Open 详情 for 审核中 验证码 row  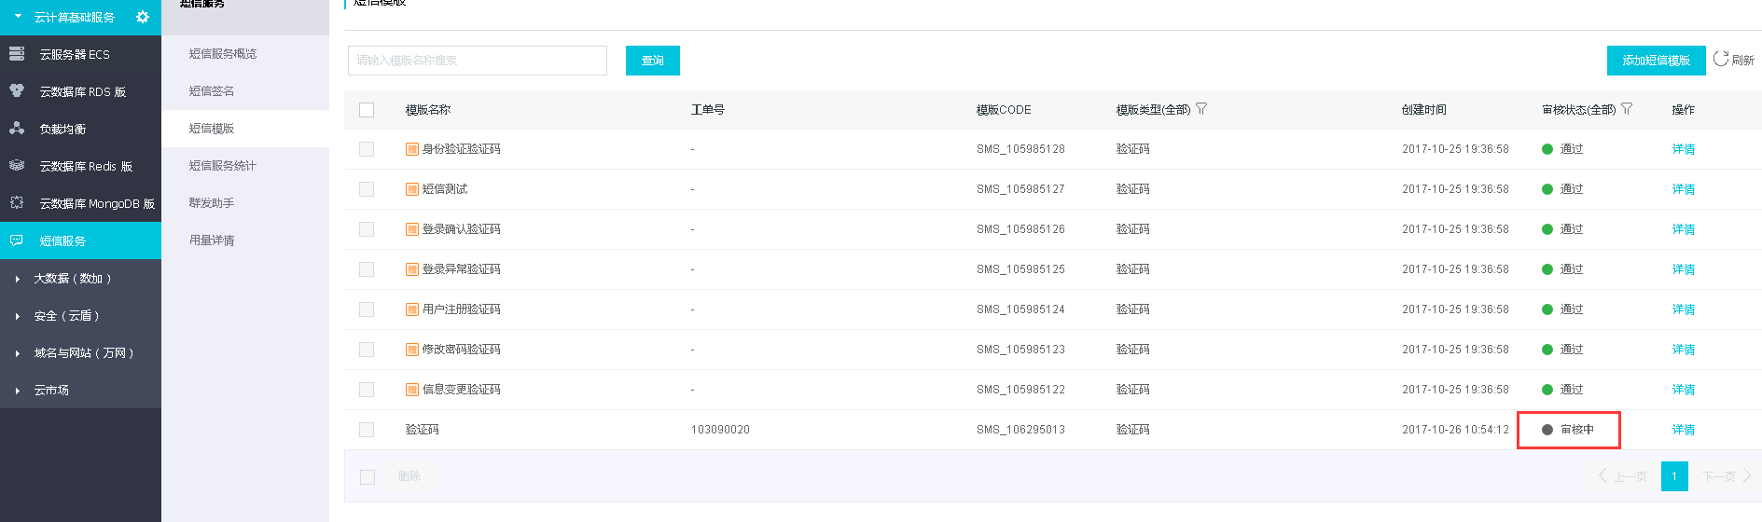(x=1684, y=430)
